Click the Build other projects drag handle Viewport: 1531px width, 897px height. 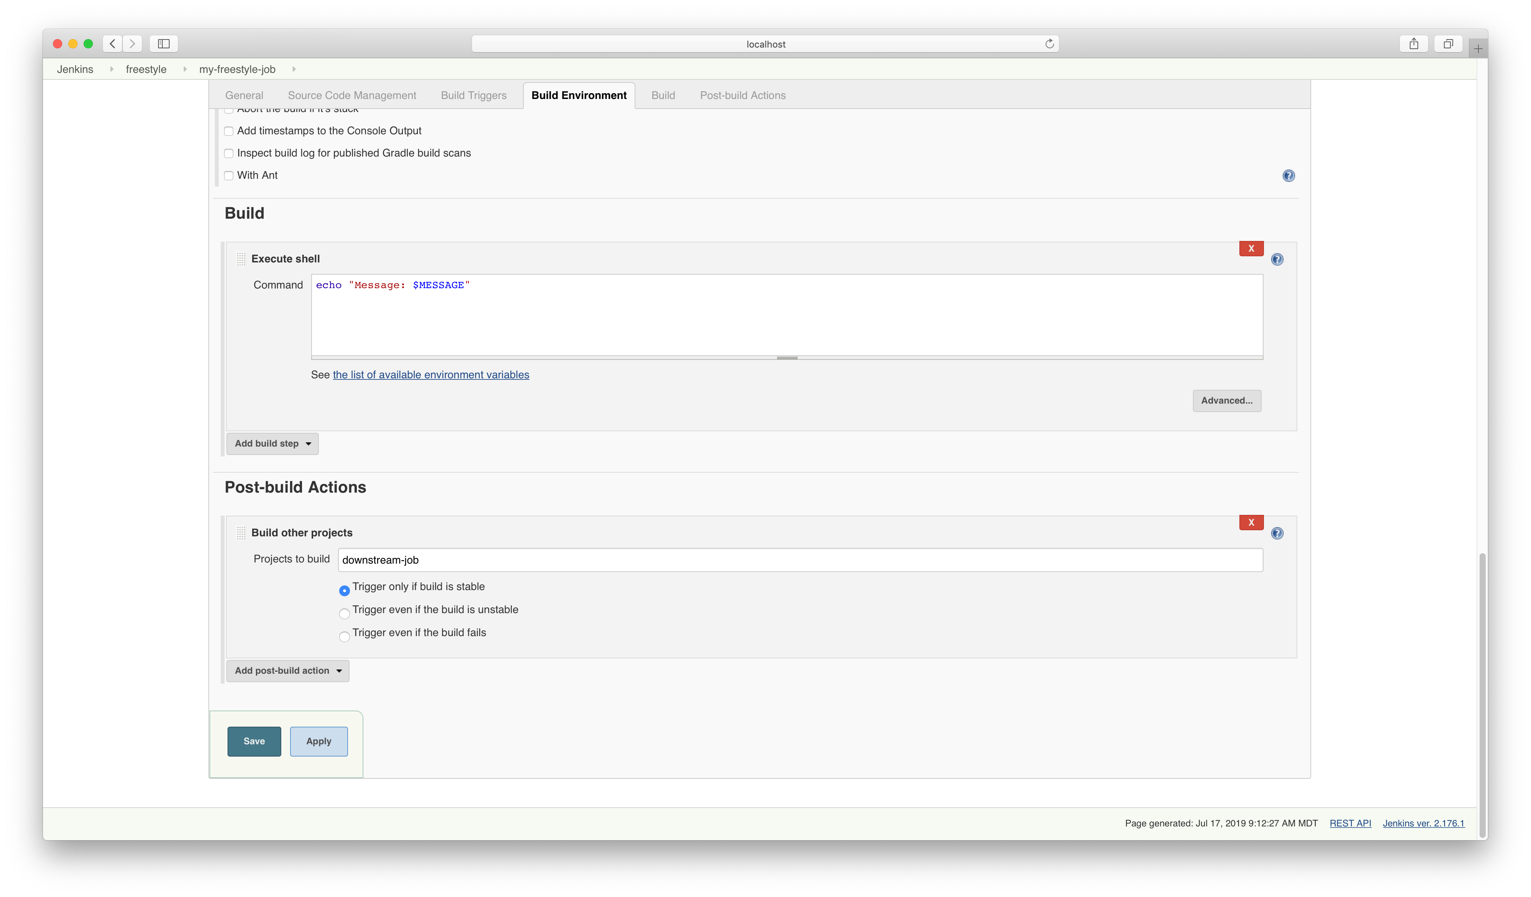241,533
